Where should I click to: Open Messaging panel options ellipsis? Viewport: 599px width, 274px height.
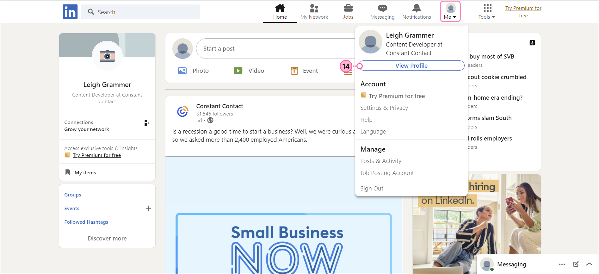click(562, 264)
